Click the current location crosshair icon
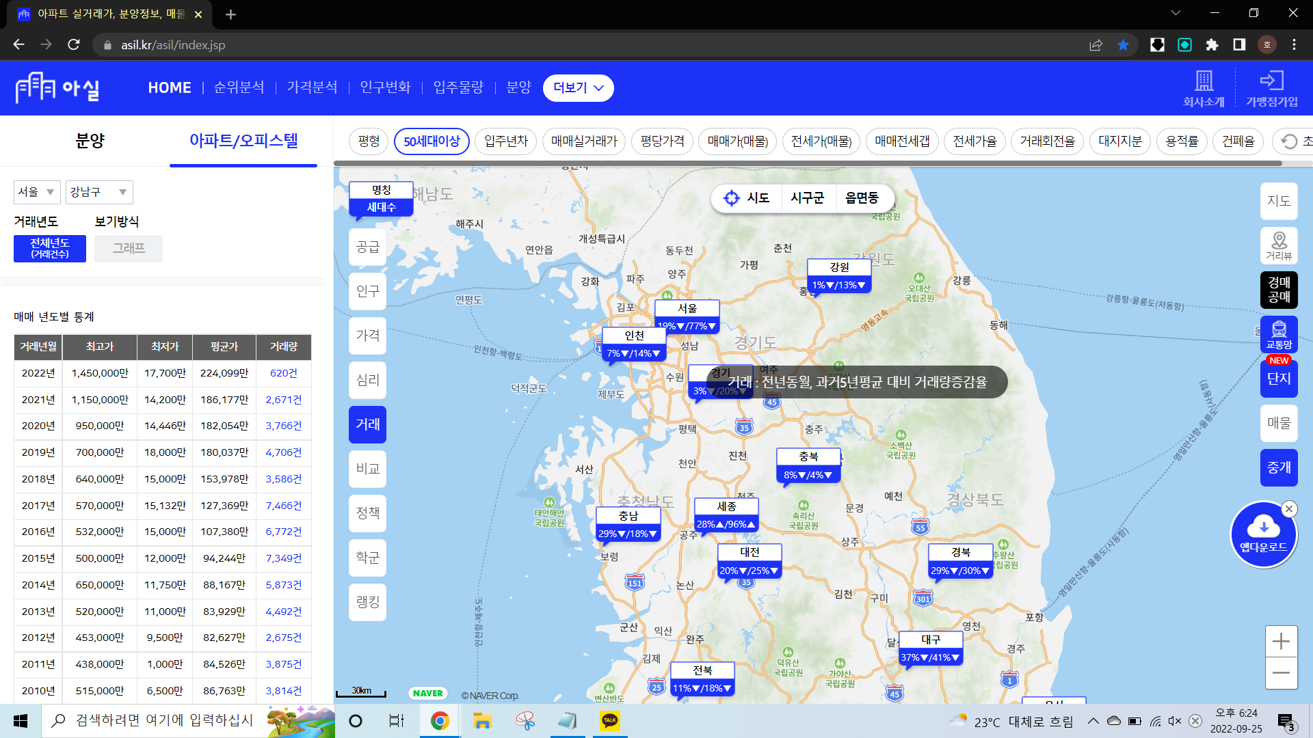1313x738 pixels. click(731, 198)
